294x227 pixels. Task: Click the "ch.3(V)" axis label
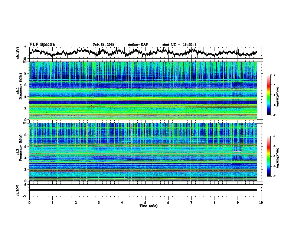click(x=17, y=191)
